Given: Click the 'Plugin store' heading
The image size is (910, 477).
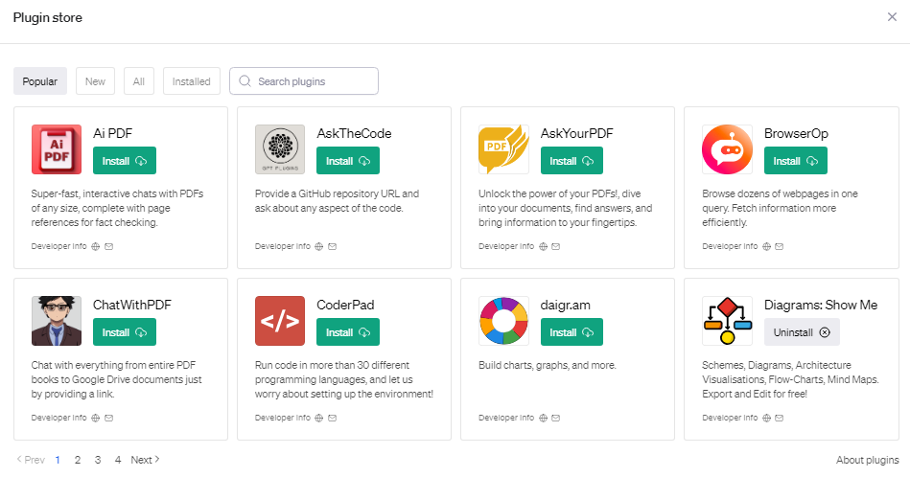Looking at the screenshot, I should 48,17.
